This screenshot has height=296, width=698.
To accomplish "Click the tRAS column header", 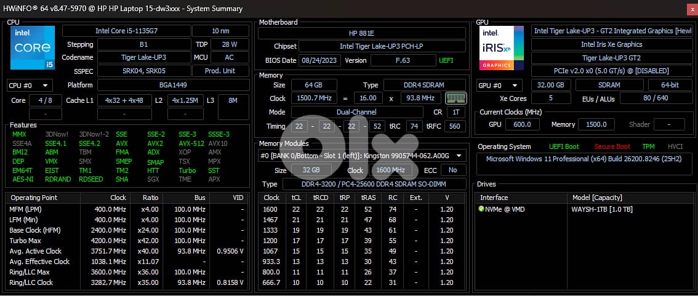I will pyautogui.click(x=367, y=198).
